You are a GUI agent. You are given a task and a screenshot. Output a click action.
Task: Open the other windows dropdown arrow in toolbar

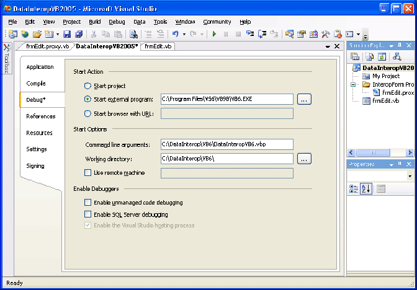358,34
